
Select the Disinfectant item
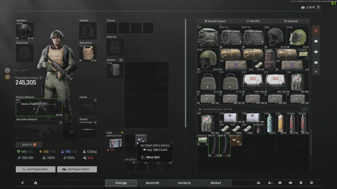[x=258, y=129]
